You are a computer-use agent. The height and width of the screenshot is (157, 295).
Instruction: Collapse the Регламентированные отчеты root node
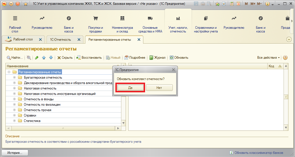9,72
